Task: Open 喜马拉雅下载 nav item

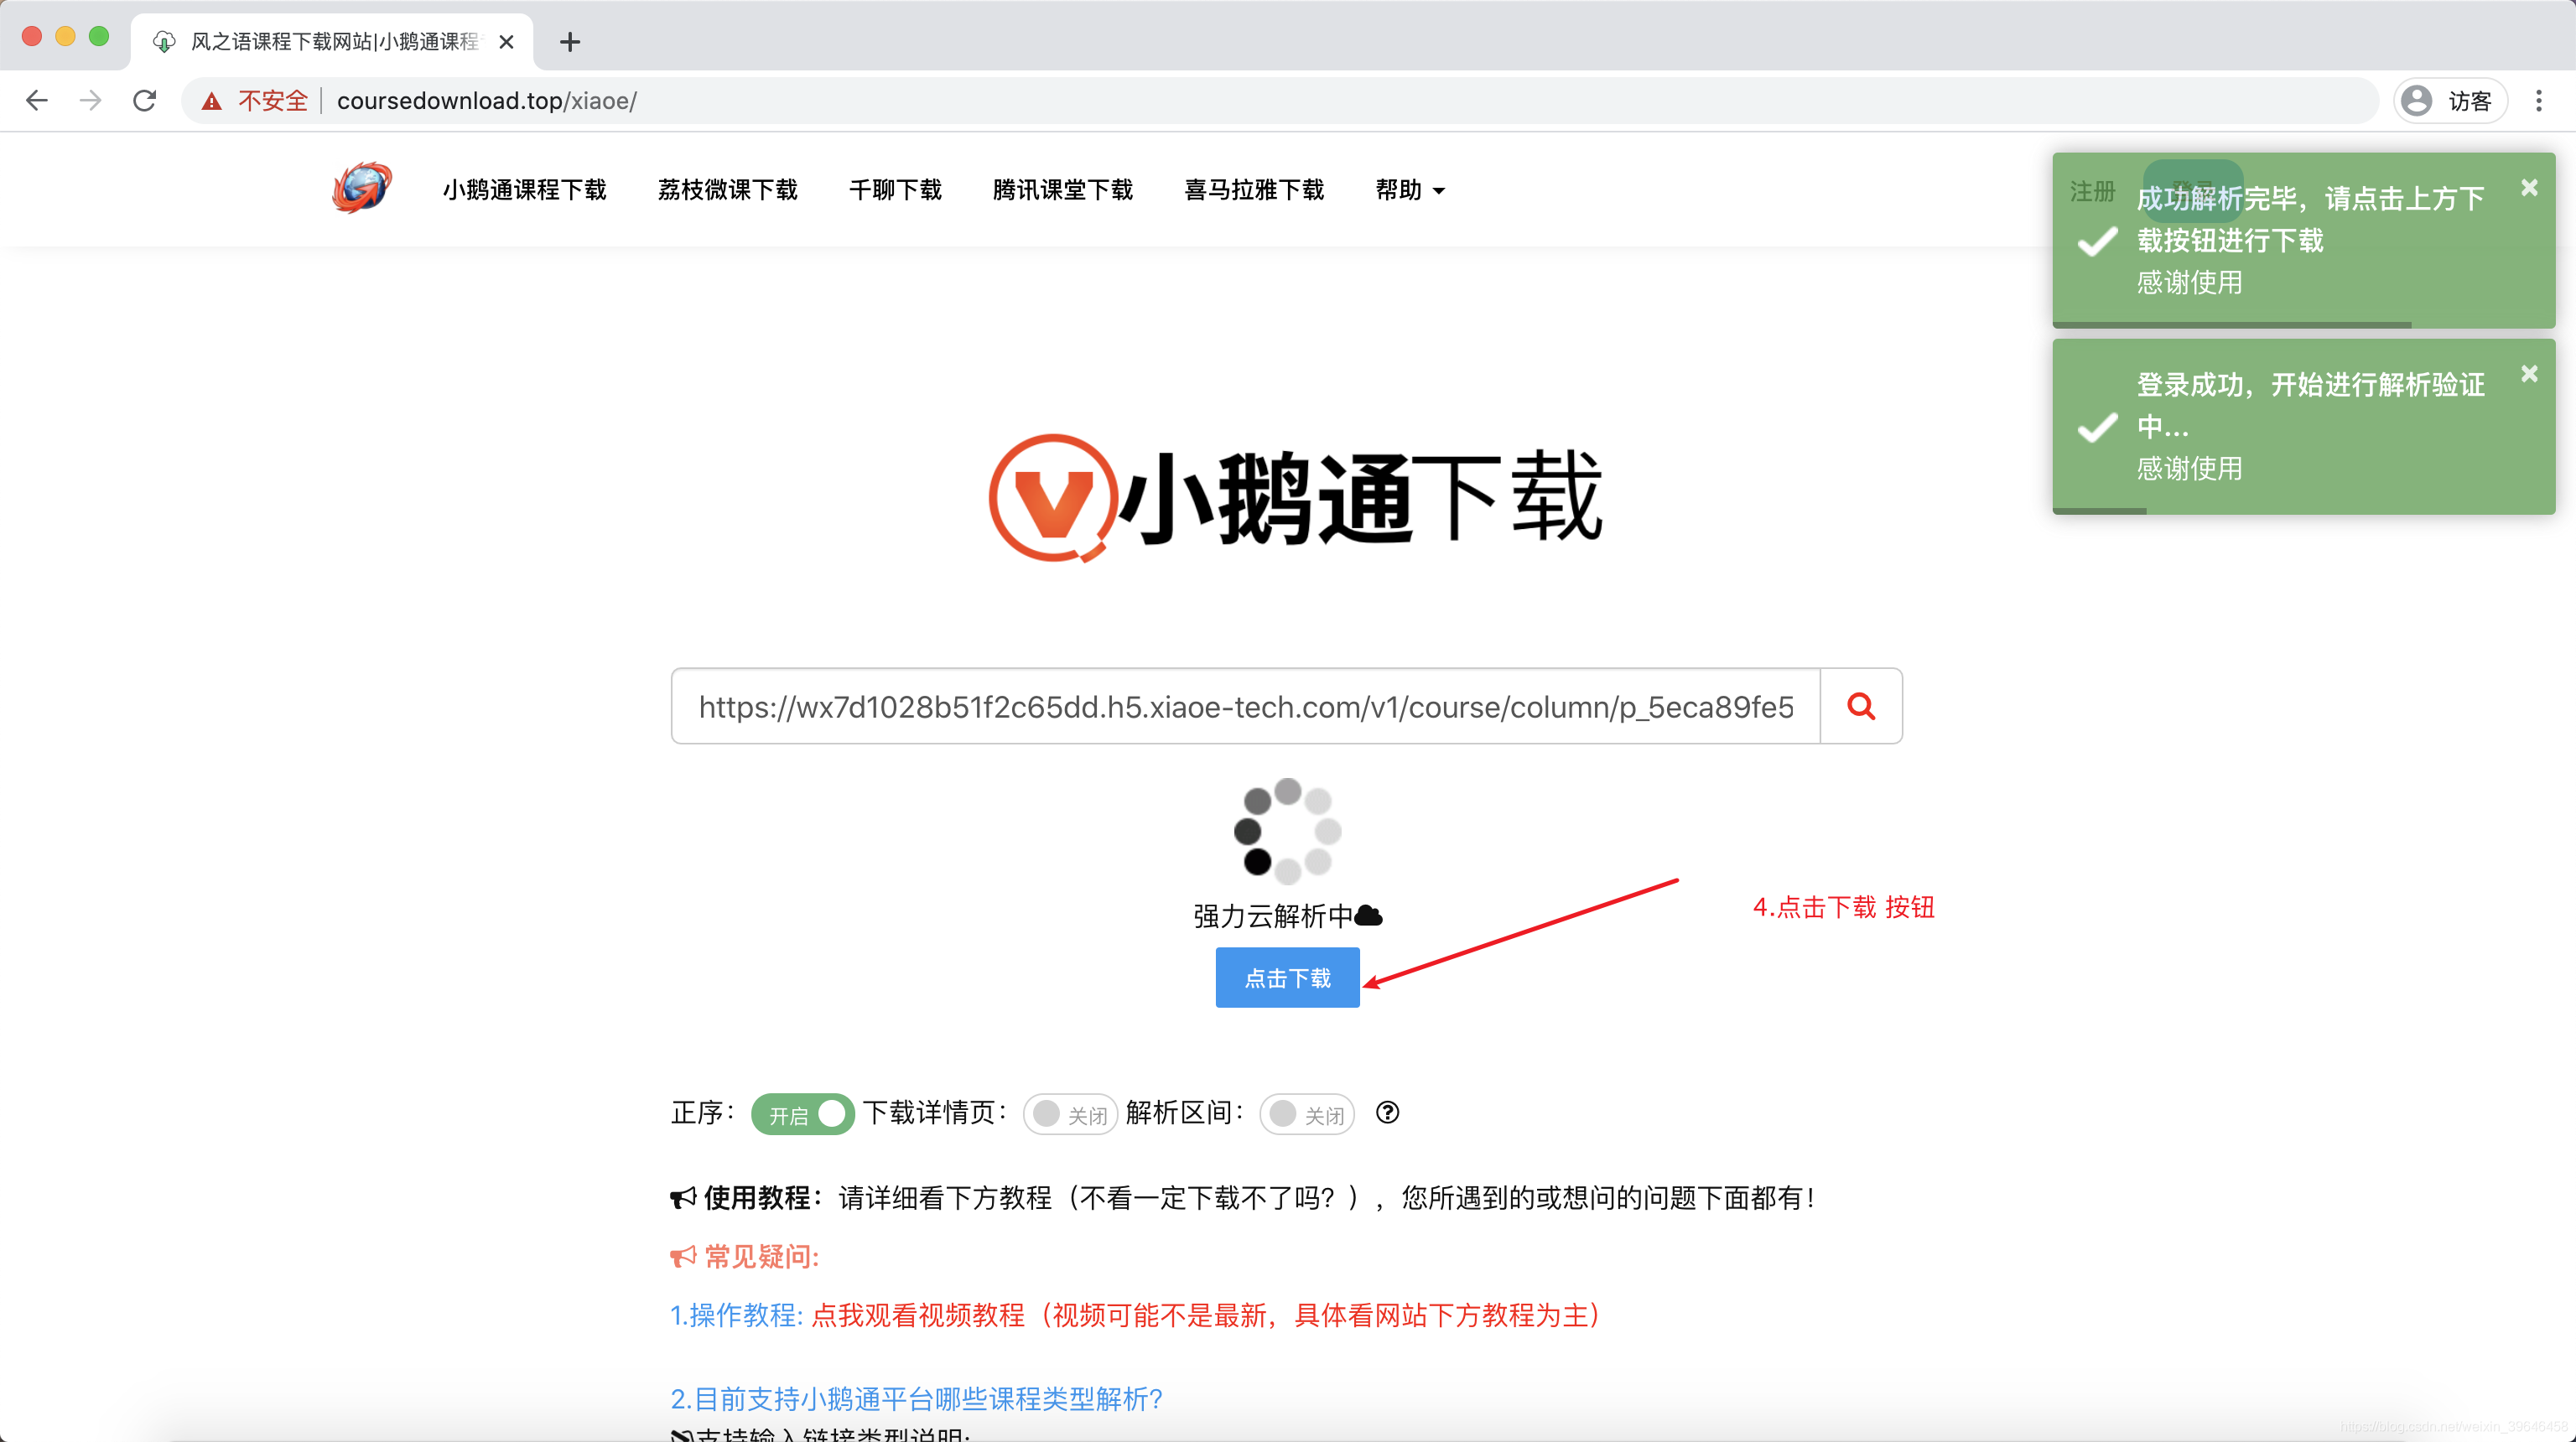Action: click(1254, 190)
